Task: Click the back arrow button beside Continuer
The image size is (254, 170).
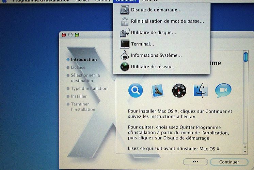Action: (195, 162)
